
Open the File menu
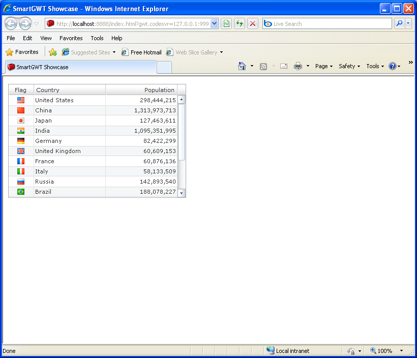(11, 38)
